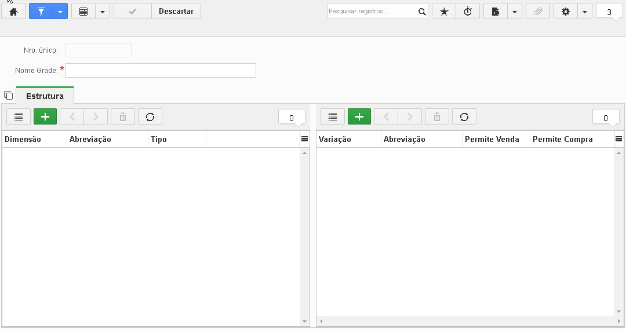Click the Descartar button
This screenshot has width=626, height=329.
(x=176, y=12)
